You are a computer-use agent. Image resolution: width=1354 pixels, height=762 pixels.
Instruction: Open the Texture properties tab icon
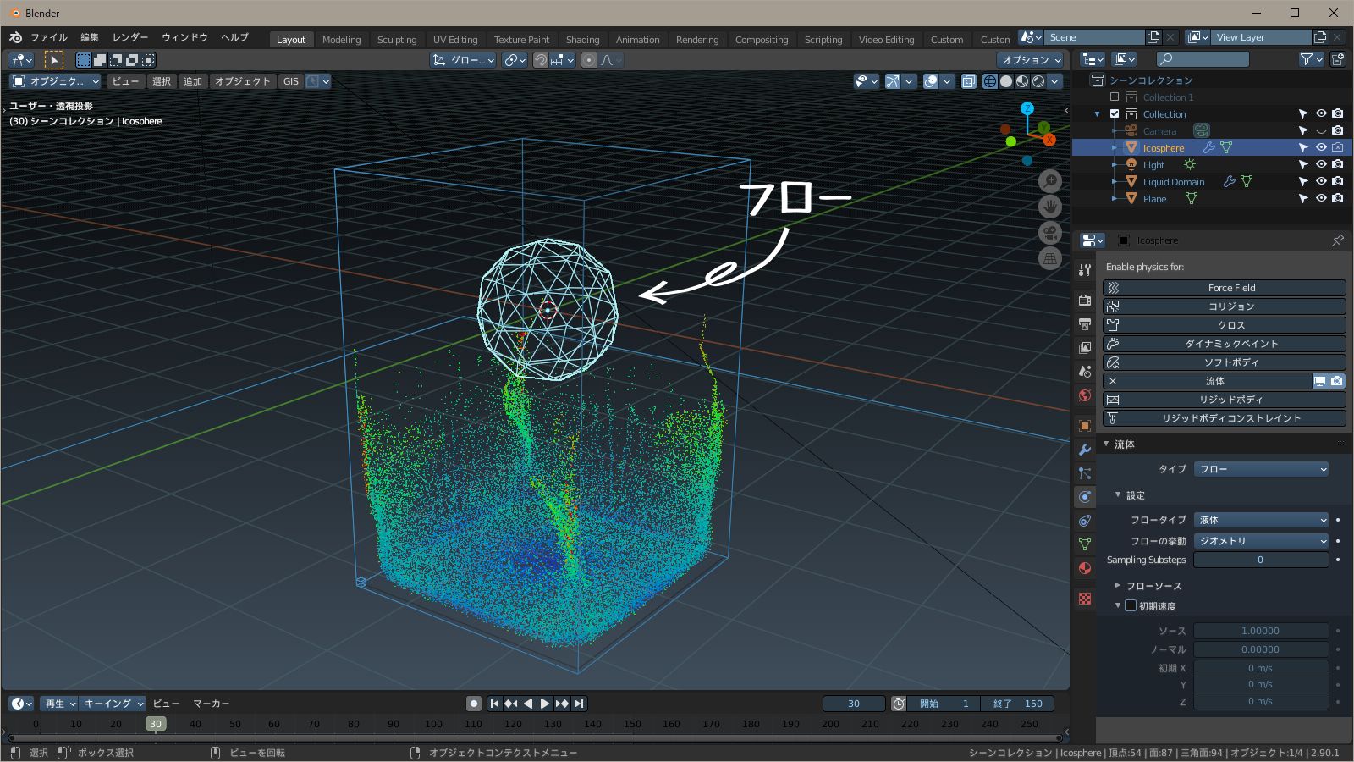[x=1085, y=599]
